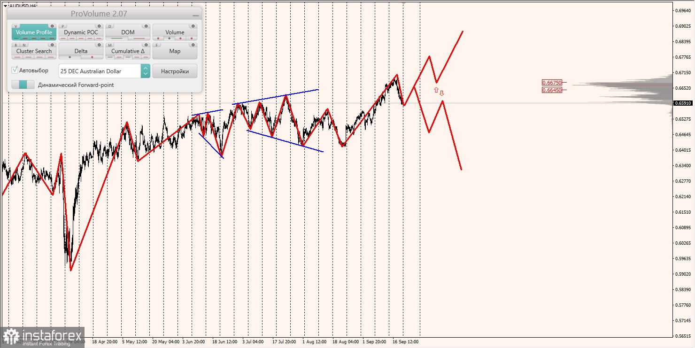
Task: Click the D hotkey tag on DOM
Action: coord(110,26)
